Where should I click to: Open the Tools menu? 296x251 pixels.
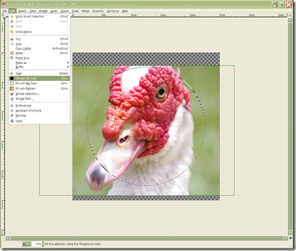[x=75, y=11]
